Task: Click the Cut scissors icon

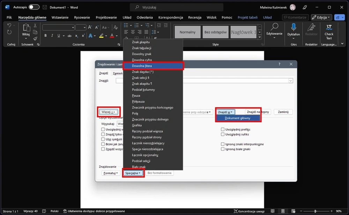Action: [35, 25]
